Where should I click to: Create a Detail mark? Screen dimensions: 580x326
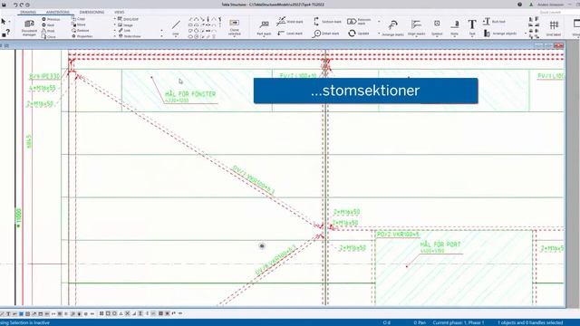pos(326,34)
